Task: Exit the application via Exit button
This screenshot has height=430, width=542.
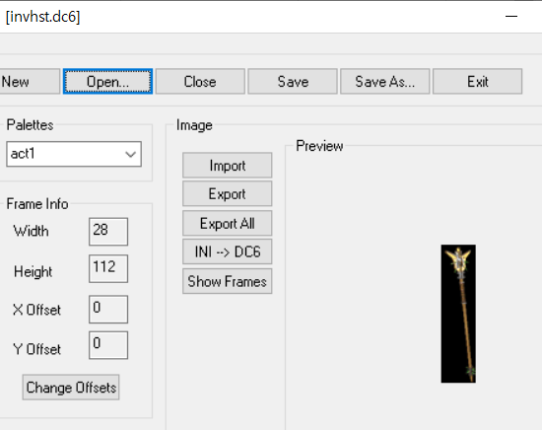Action: click(x=477, y=81)
